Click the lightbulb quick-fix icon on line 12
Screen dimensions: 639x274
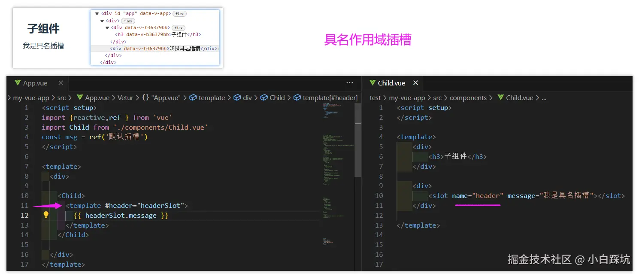point(46,215)
